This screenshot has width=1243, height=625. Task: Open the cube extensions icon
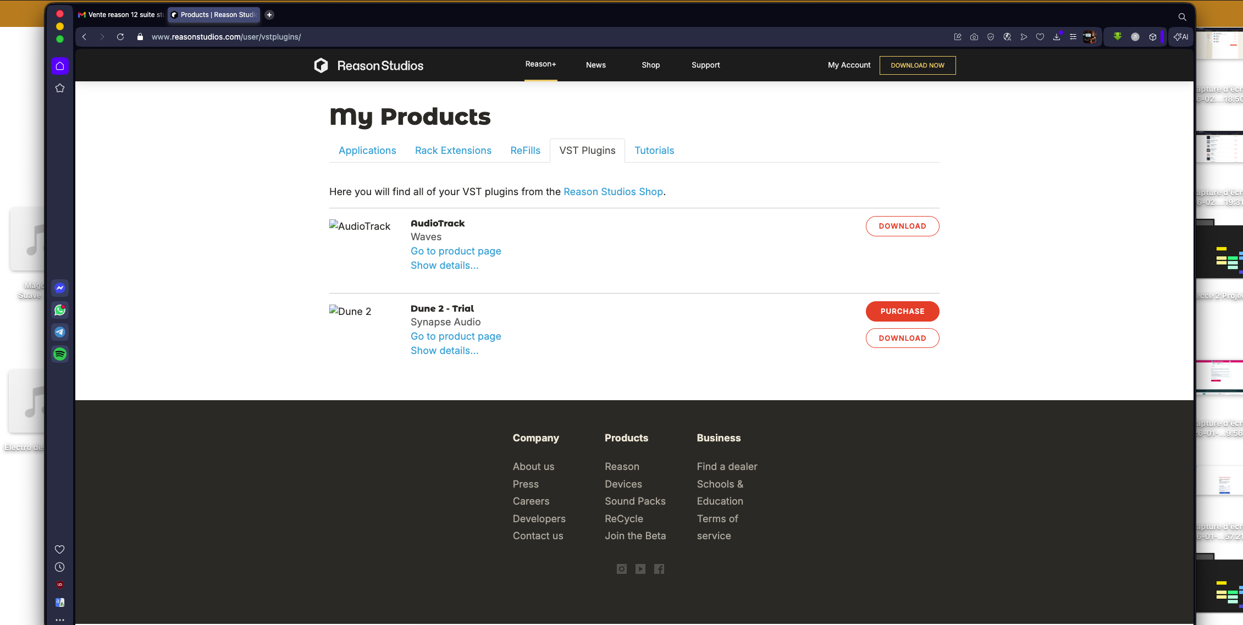pyautogui.click(x=1153, y=37)
